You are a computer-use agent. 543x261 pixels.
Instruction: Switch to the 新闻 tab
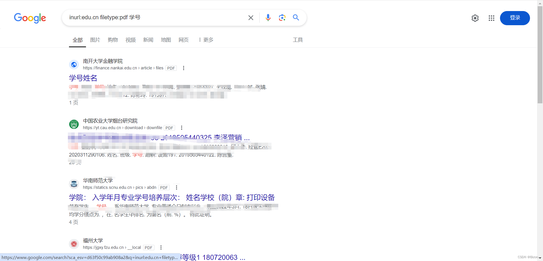click(x=148, y=40)
